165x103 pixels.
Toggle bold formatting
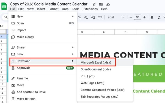click(152, 17)
